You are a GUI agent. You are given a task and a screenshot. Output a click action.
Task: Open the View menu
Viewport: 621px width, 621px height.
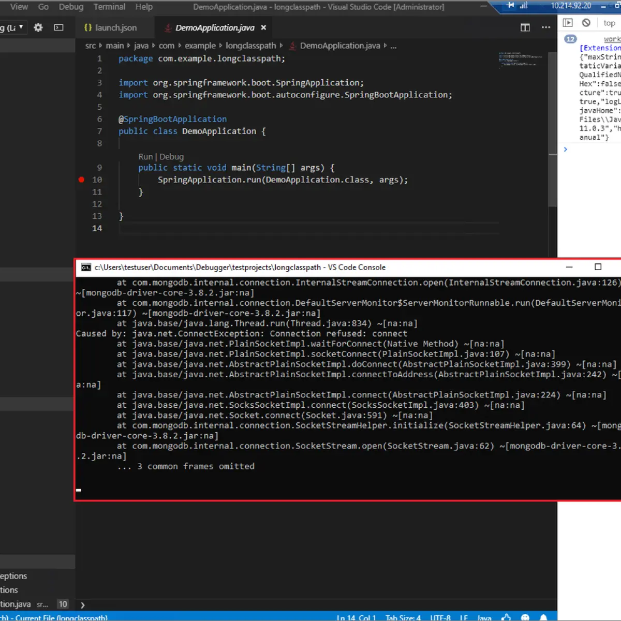19,7
